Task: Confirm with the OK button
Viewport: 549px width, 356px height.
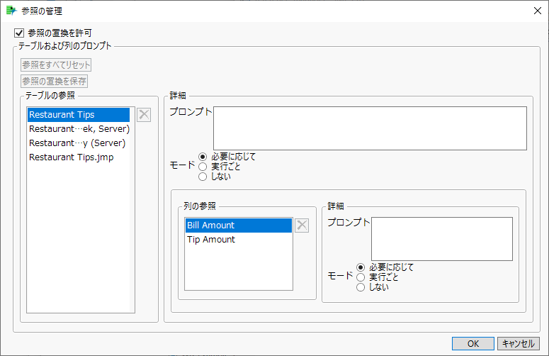Action: point(473,344)
